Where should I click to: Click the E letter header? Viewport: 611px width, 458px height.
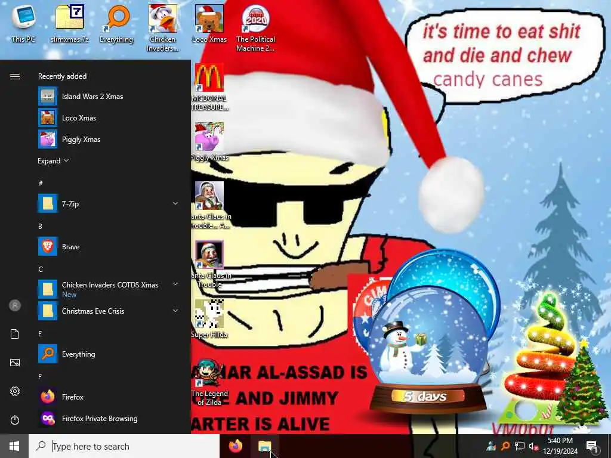[x=40, y=334]
